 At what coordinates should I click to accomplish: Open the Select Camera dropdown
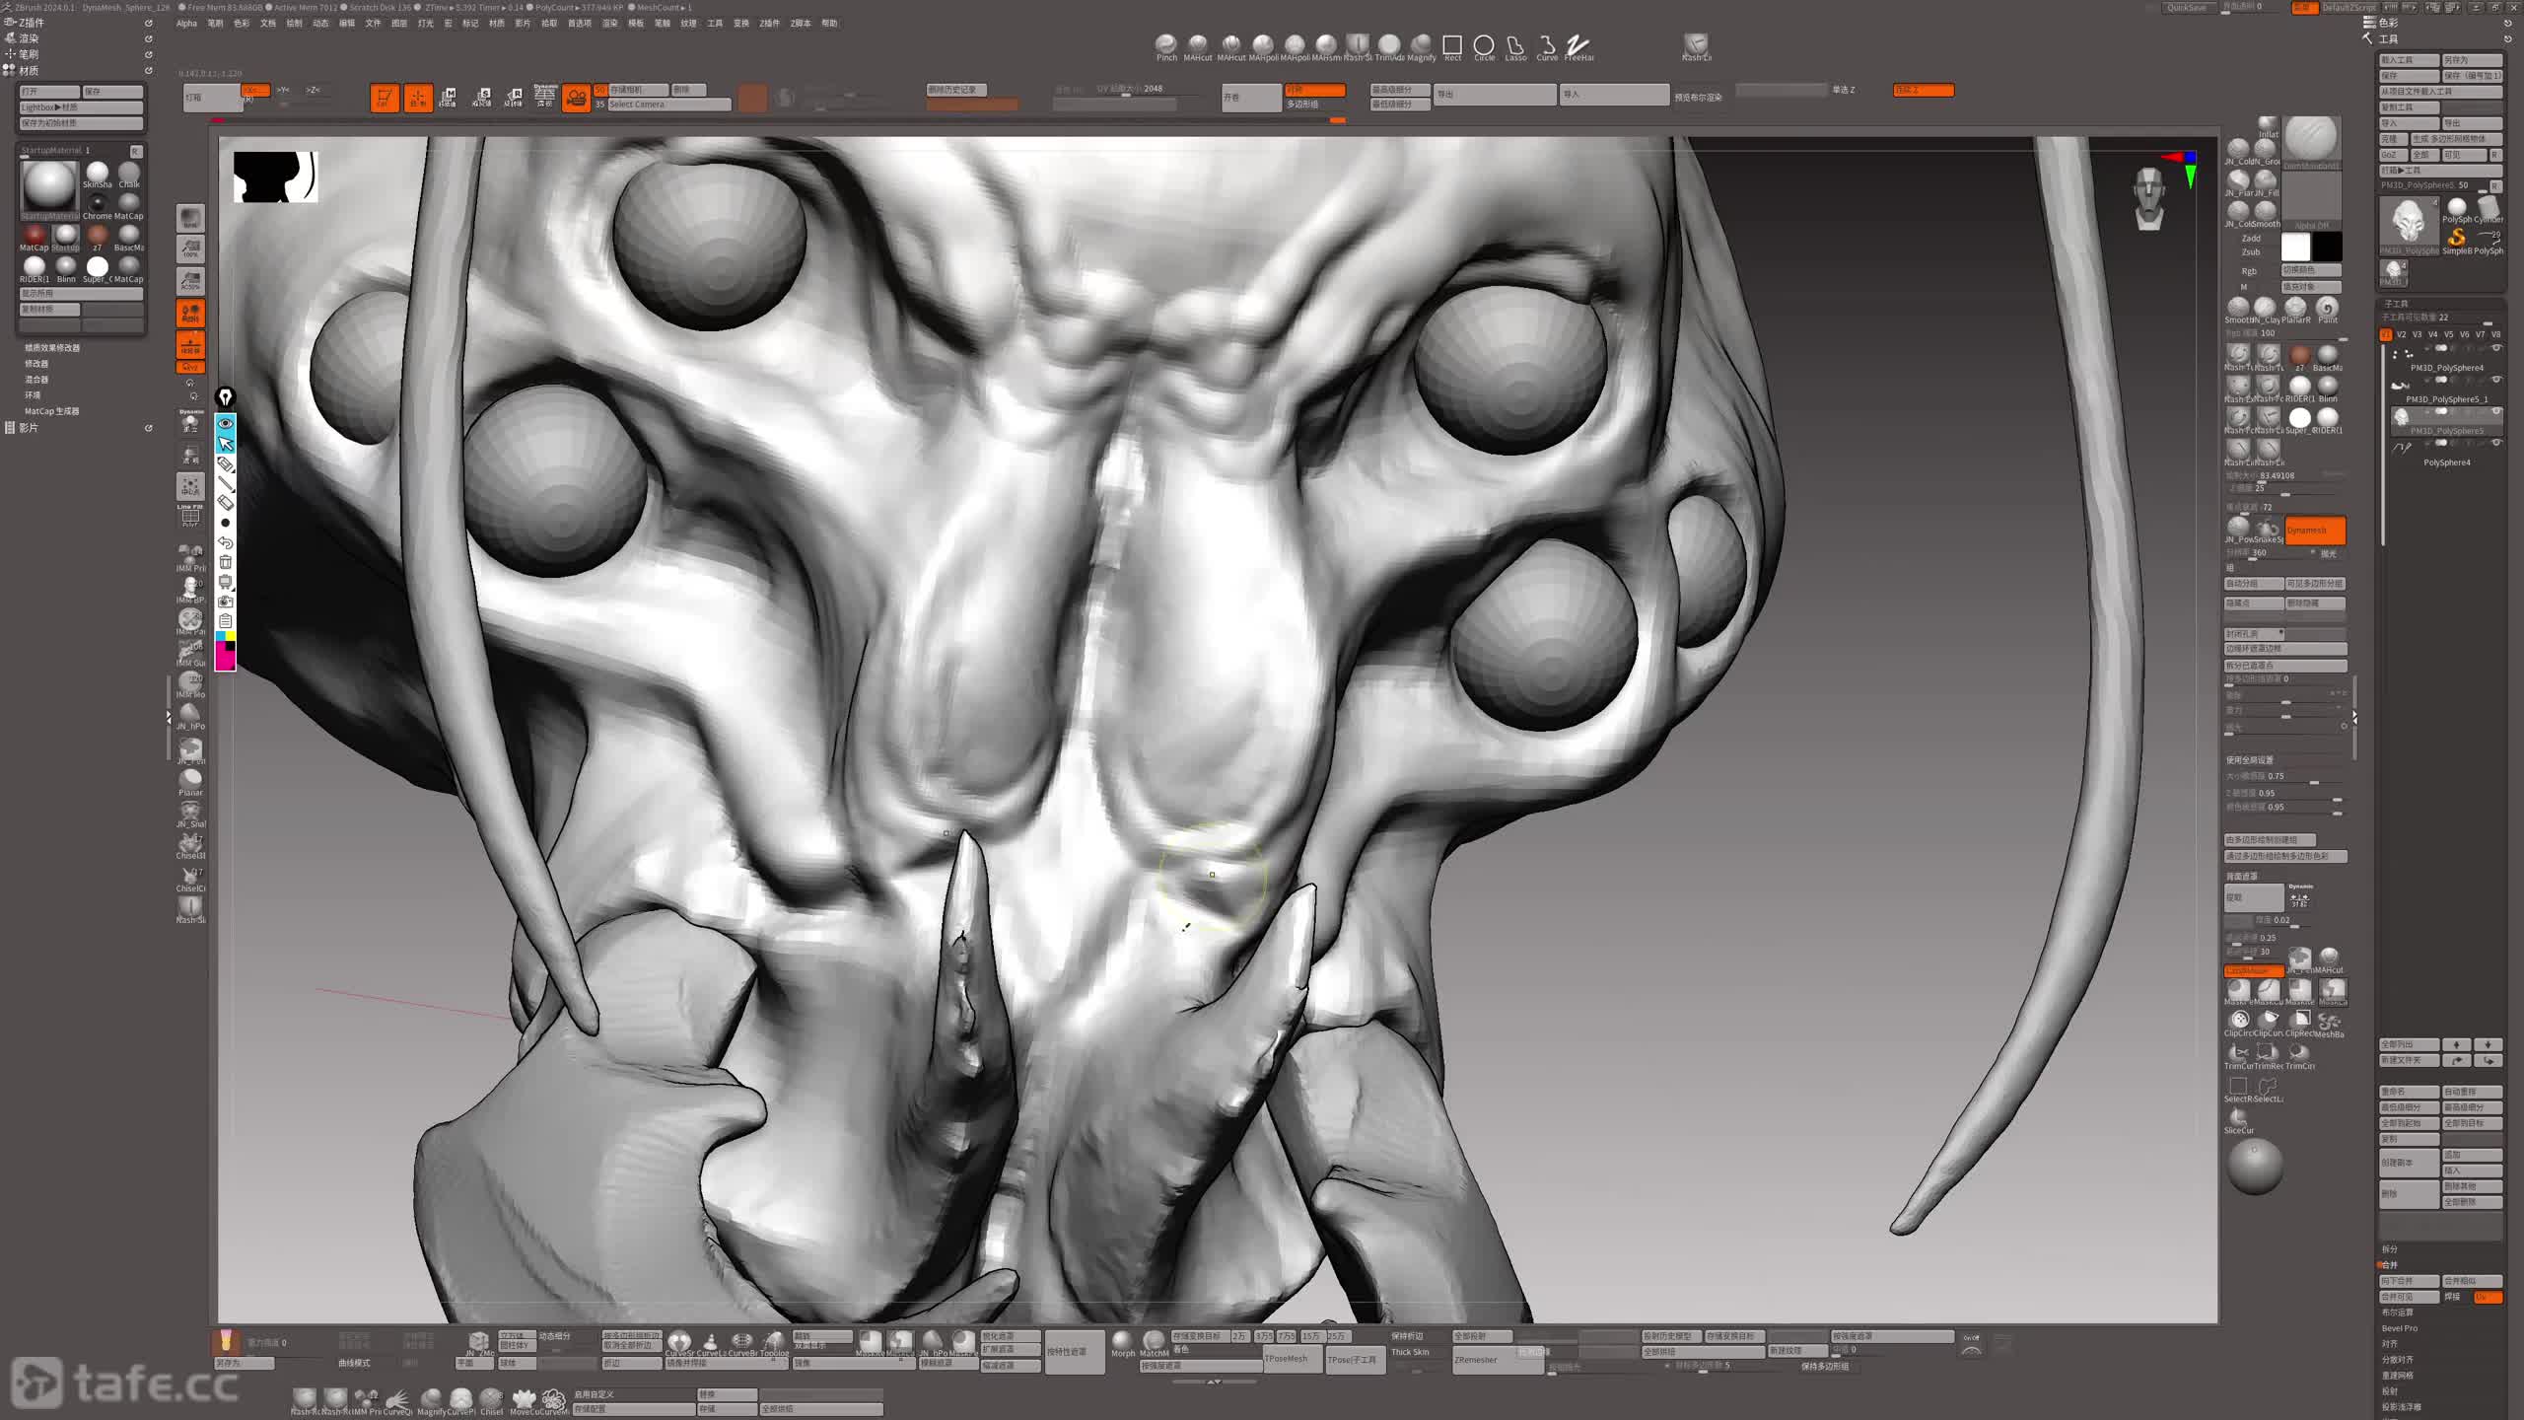(667, 105)
